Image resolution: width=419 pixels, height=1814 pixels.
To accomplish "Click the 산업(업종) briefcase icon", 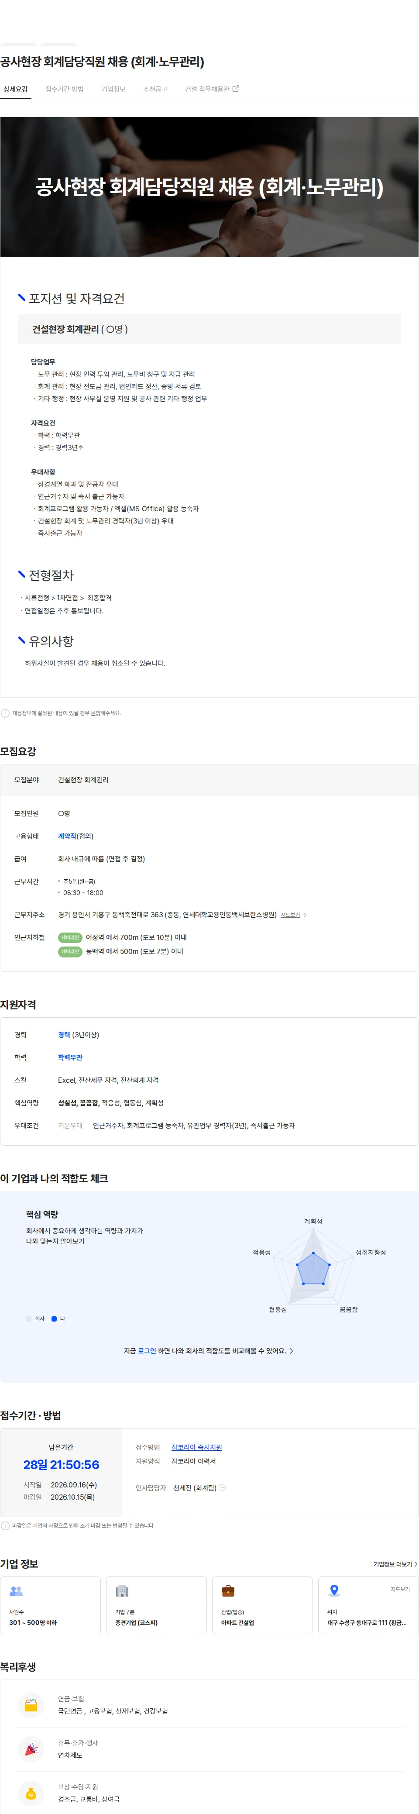I will [x=228, y=1591].
